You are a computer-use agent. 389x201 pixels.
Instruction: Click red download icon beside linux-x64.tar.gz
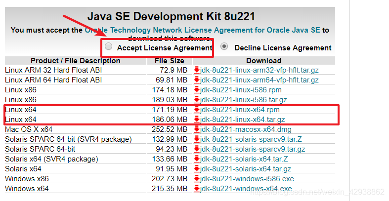click(x=197, y=120)
